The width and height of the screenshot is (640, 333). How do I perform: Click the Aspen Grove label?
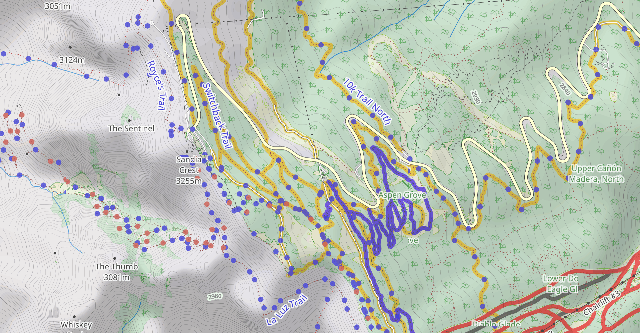point(402,195)
